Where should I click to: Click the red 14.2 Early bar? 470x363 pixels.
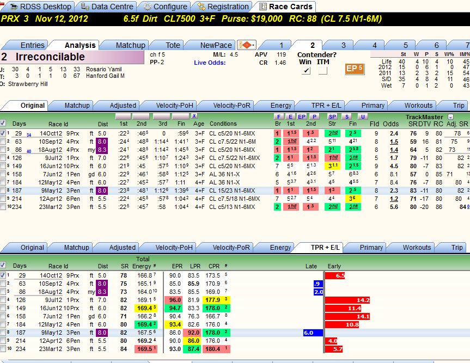[x=347, y=300]
